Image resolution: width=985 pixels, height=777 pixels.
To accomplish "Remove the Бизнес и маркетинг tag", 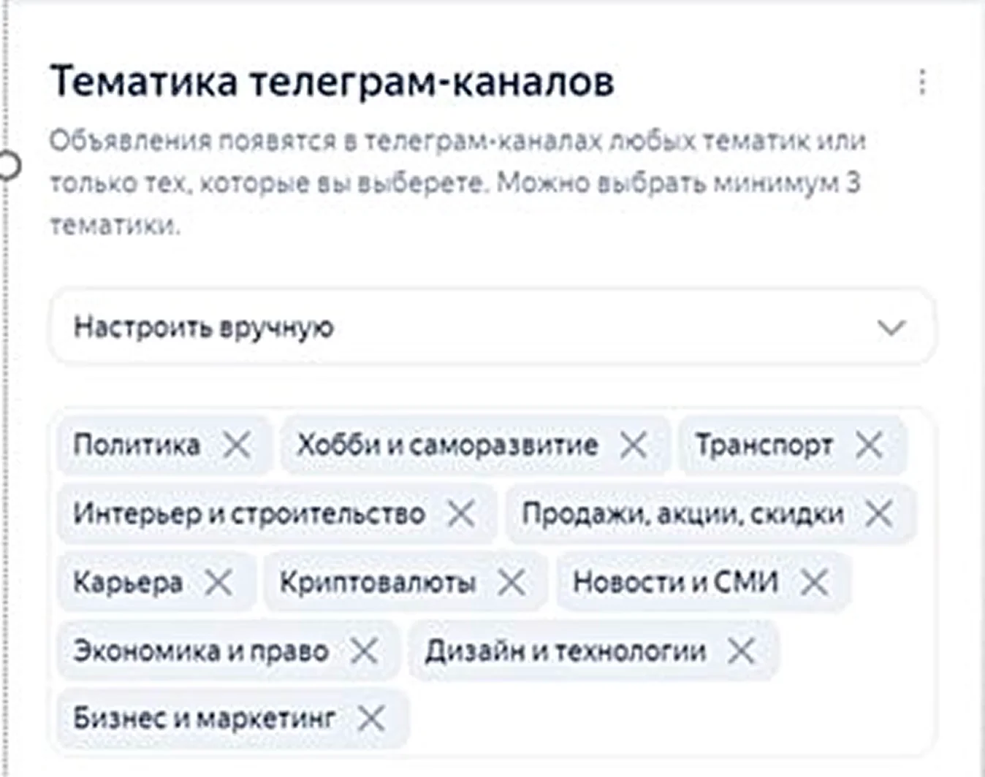I will coord(371,719).
